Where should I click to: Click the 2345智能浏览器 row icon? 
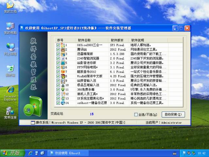point(63,58)
